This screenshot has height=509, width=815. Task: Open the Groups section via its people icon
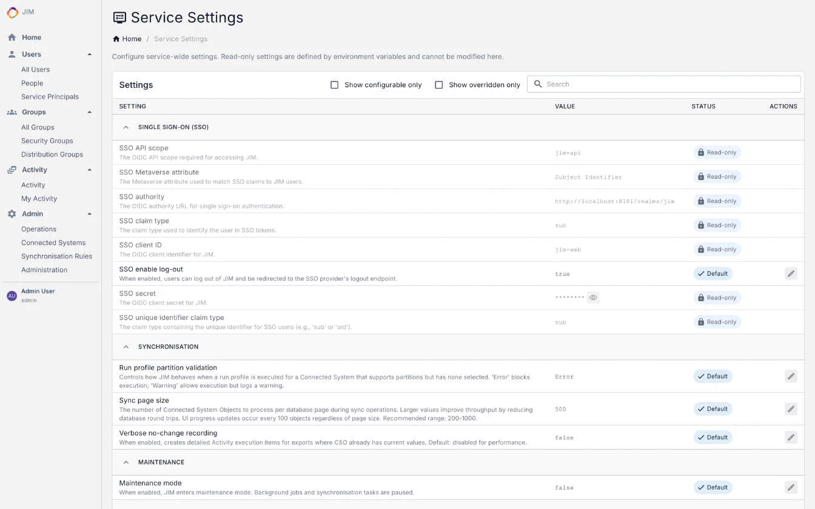pyautogui.click(x=12, y=112)
